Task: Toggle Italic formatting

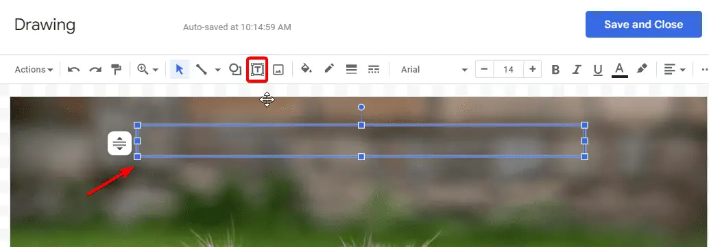Action: click(x=577, y=70)
